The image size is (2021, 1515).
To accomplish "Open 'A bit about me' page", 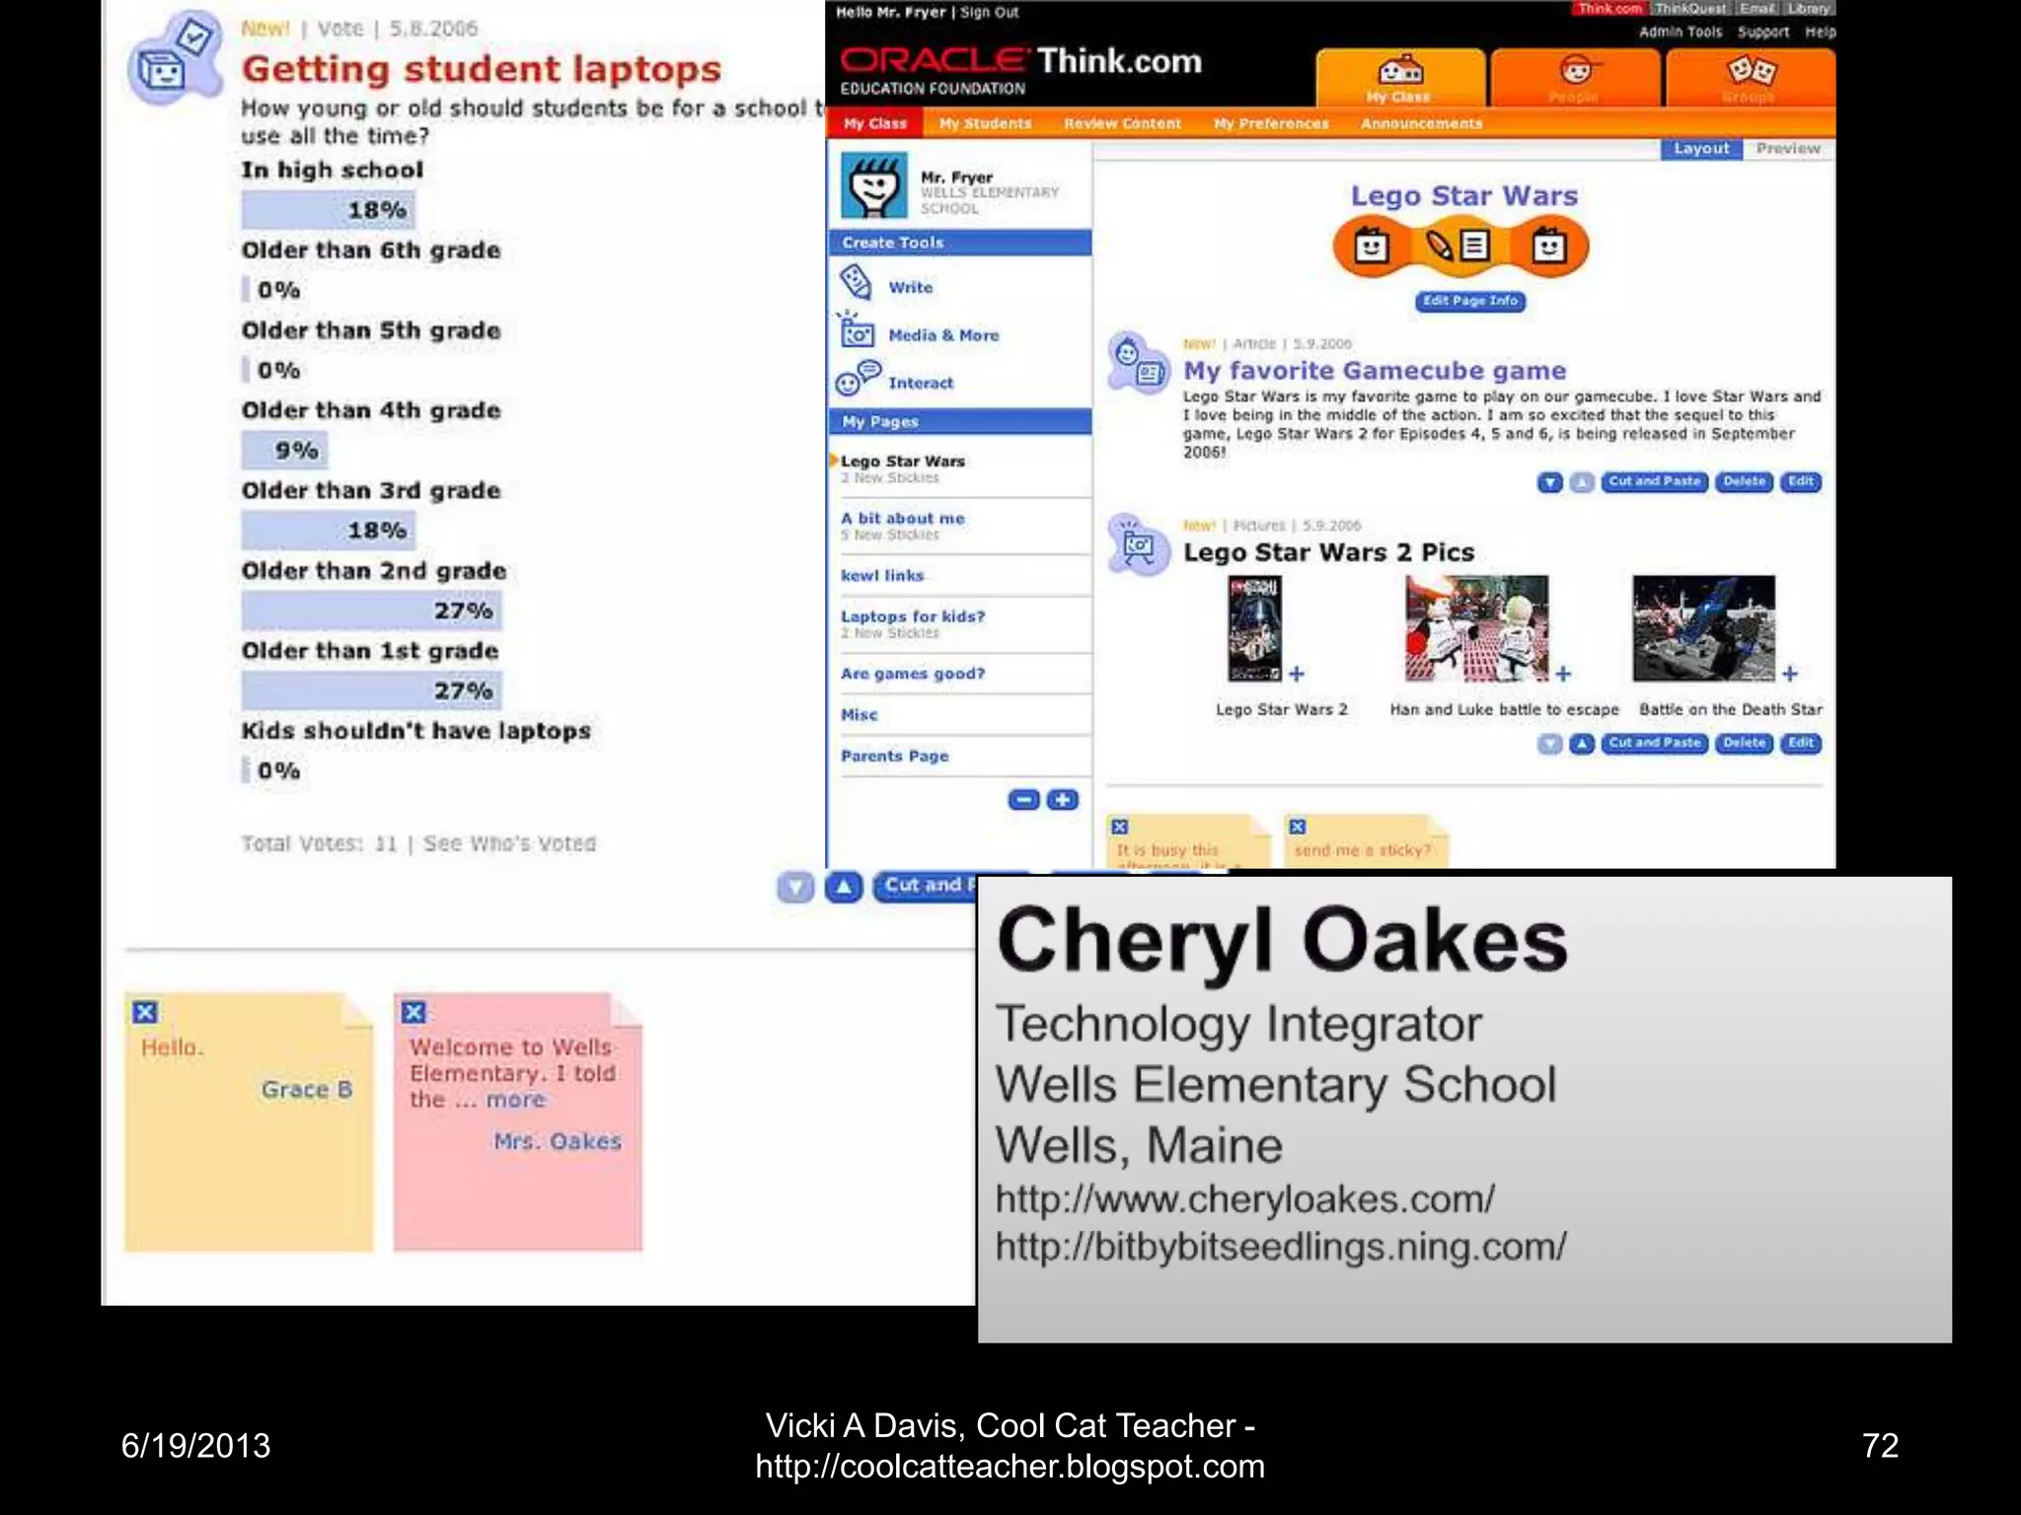I will [x=903, y=518].
